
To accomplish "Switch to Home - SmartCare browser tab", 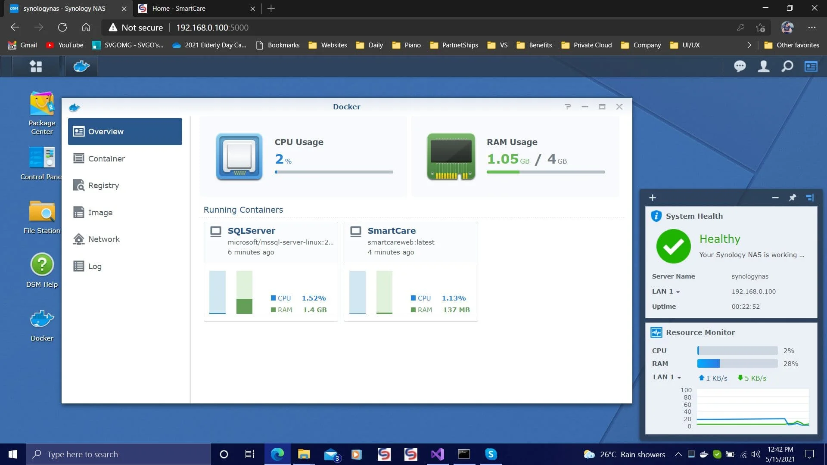I will [196, 8].
